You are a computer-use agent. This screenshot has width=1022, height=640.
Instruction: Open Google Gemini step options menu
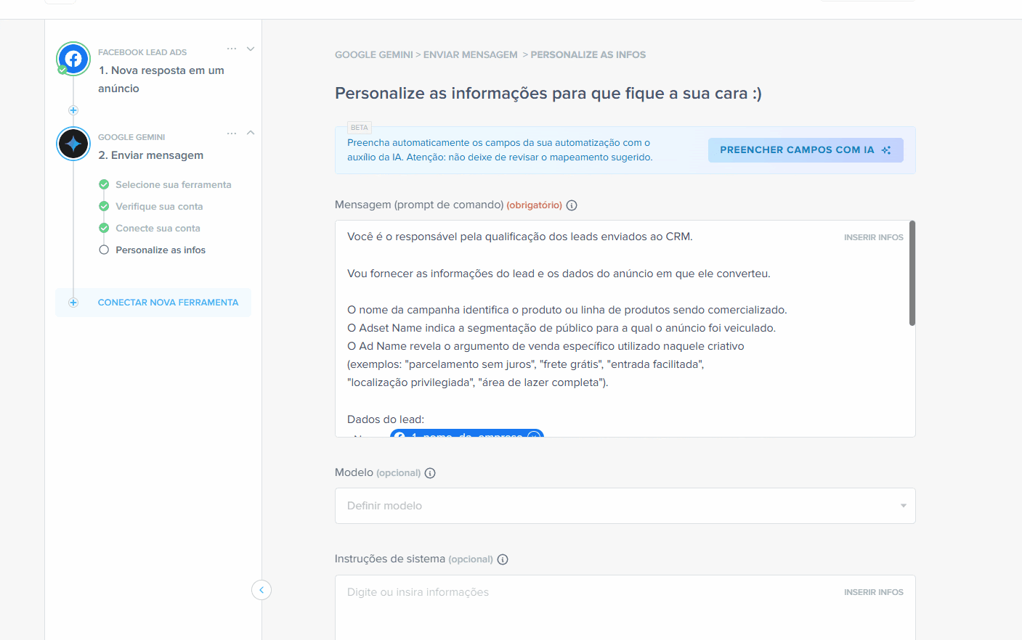tap(232, 134)
